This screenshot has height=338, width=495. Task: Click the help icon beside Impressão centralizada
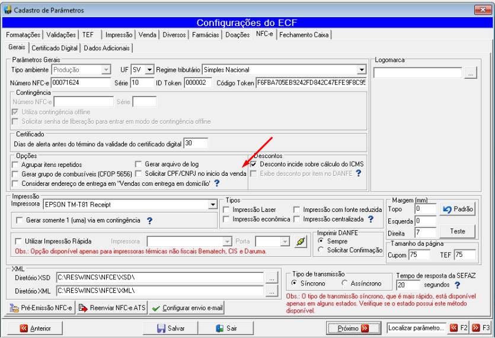coord(371,219)
